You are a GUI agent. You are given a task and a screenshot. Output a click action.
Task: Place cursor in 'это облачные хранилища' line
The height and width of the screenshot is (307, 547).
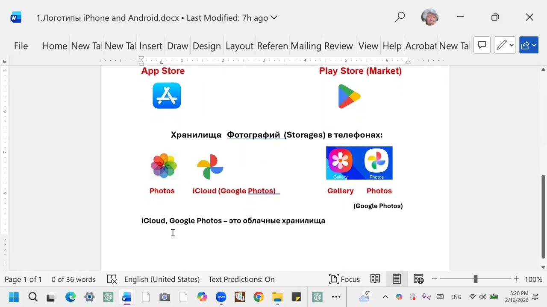tap(277, 220)
